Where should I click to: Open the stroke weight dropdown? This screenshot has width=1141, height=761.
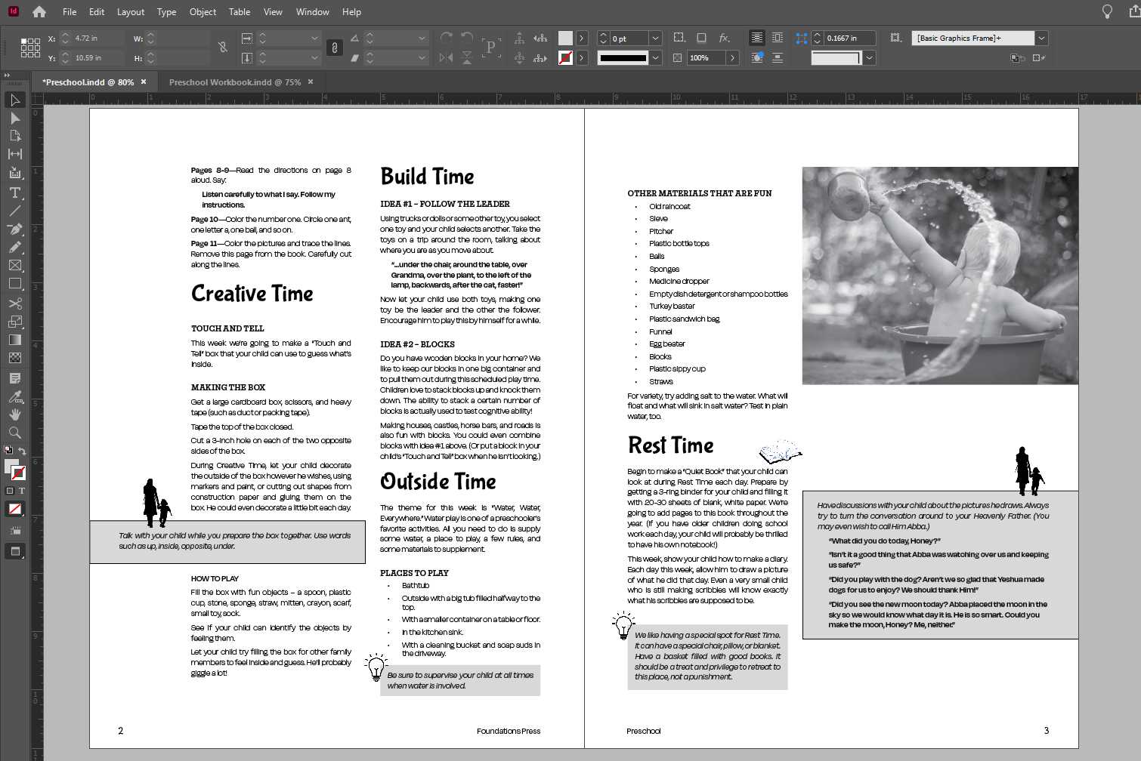[655, 38]
